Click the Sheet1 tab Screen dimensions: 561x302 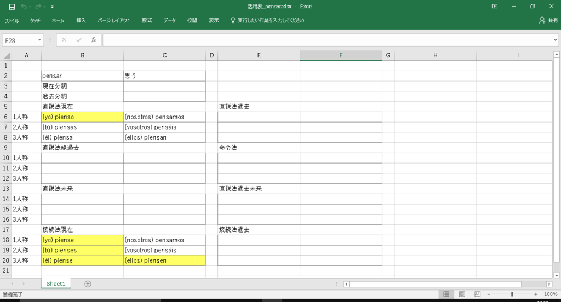[56, 284]
